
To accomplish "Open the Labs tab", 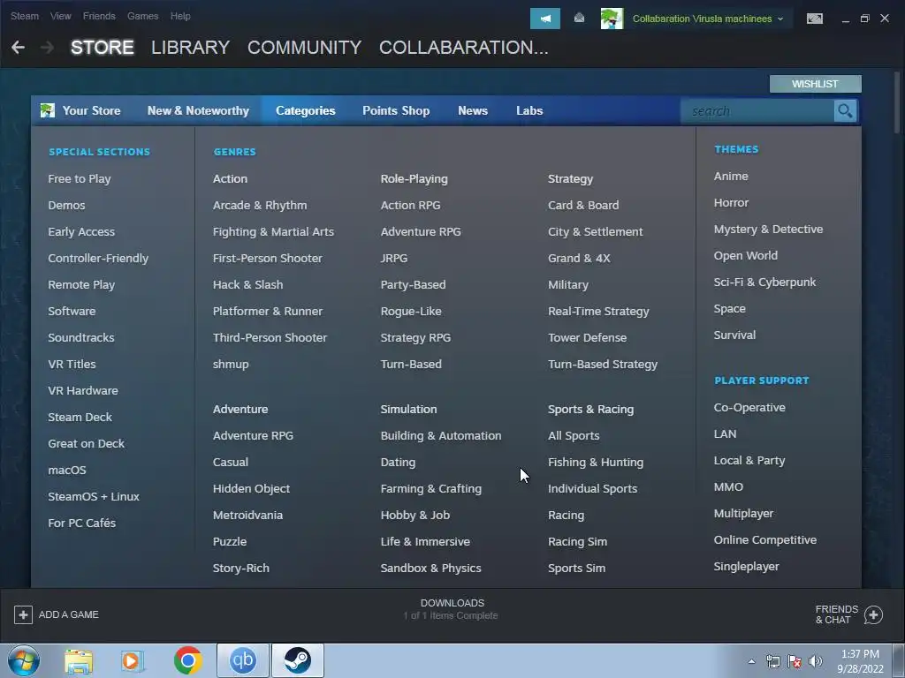I will point(529,110).
